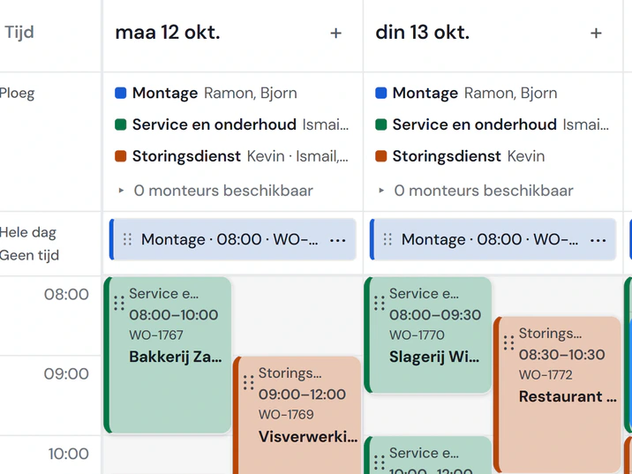Click the 08:00 time label

click(x=66, y=295)
